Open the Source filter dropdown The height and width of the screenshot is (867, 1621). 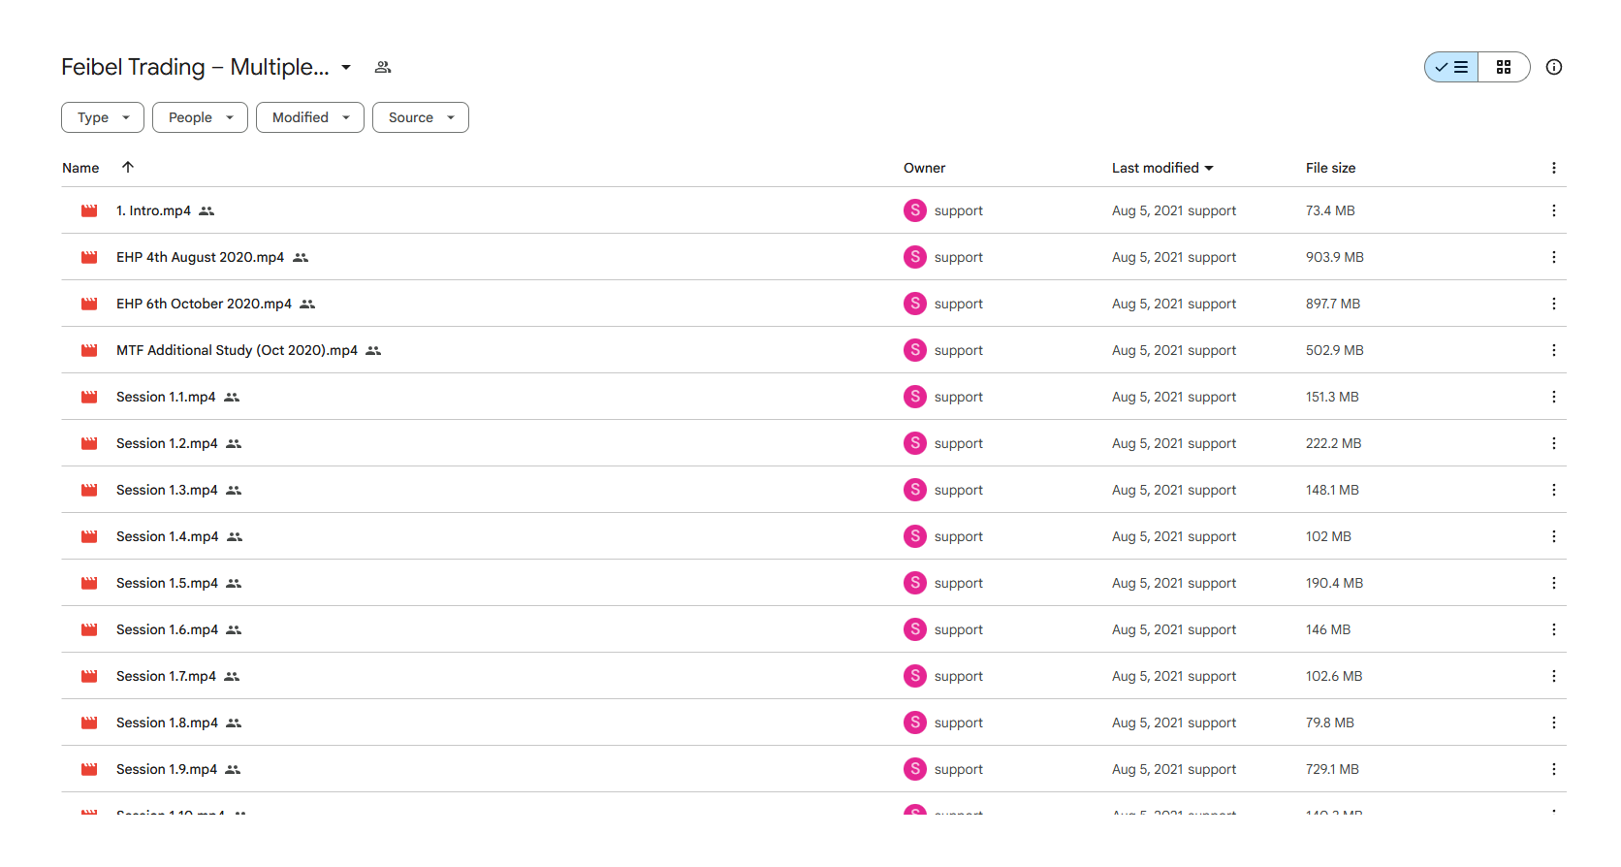click(x=421, y=117)
